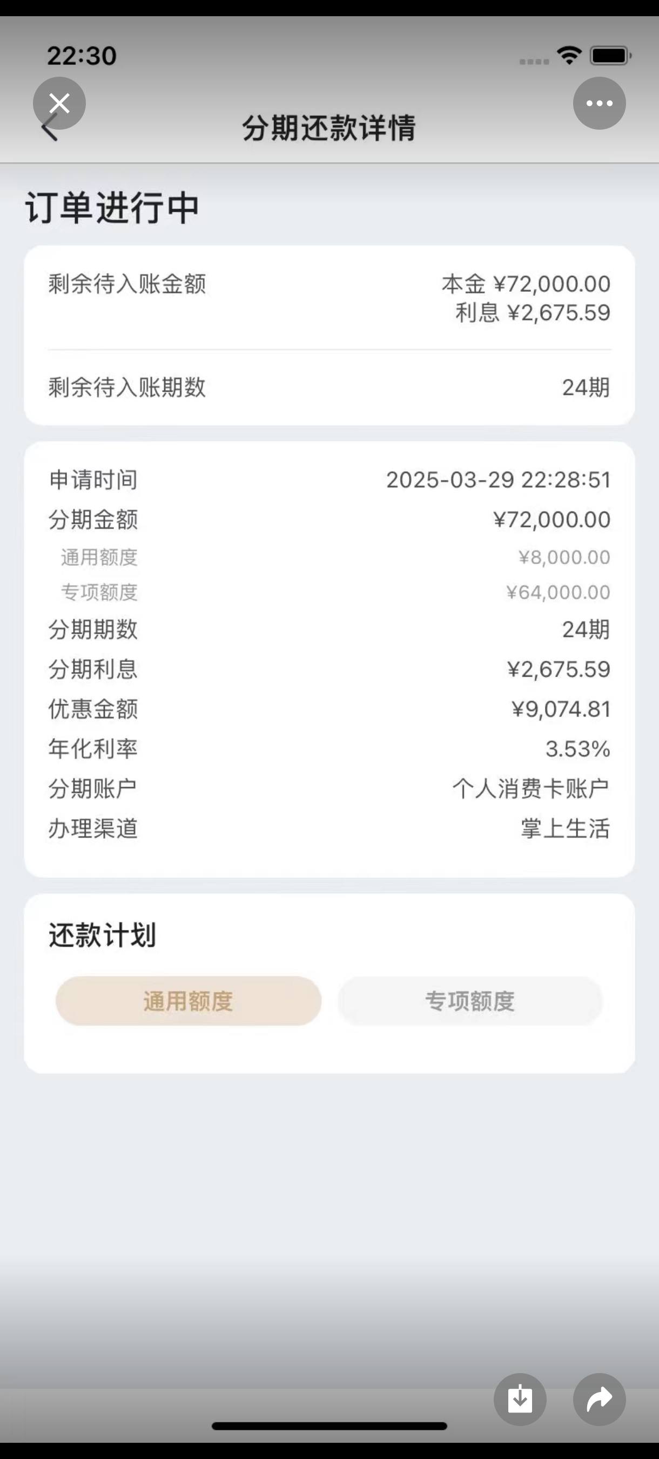Tap the 分期还款详情 page title

(329, 128)
